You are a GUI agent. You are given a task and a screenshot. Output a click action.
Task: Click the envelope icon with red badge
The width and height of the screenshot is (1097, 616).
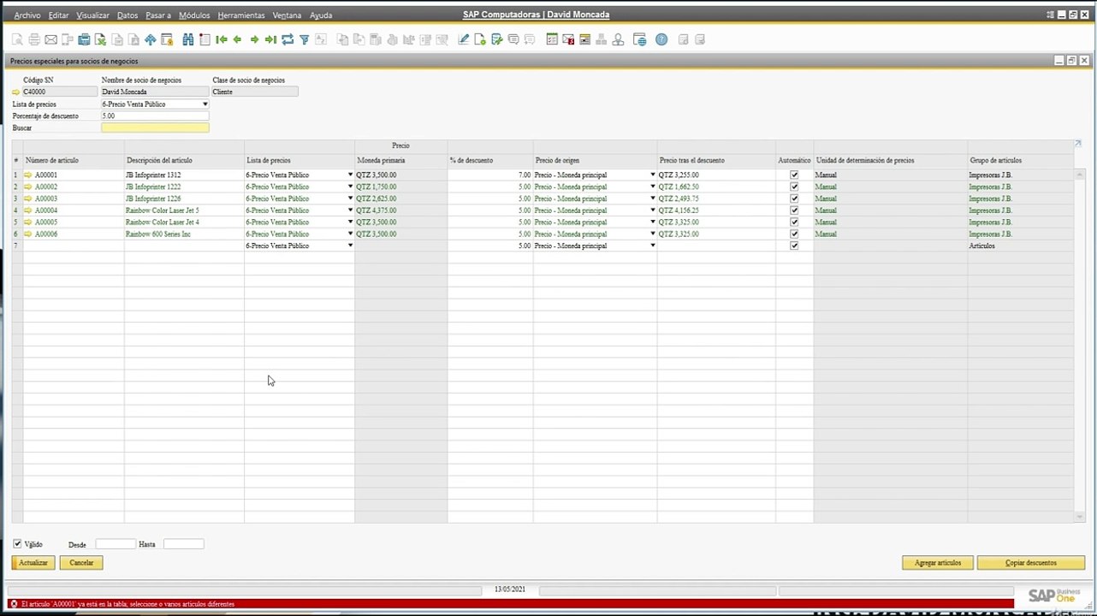point(568,39)
